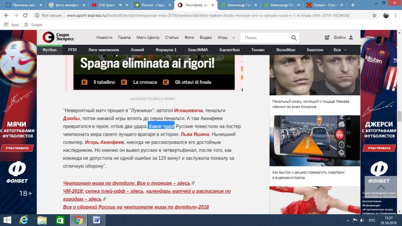
Task: Open Чемпионат мира по футболу tournament link
Action: coord(127,183)
